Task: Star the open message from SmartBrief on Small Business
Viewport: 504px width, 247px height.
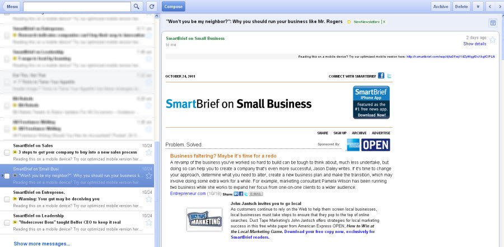Action: coord(492,40)
